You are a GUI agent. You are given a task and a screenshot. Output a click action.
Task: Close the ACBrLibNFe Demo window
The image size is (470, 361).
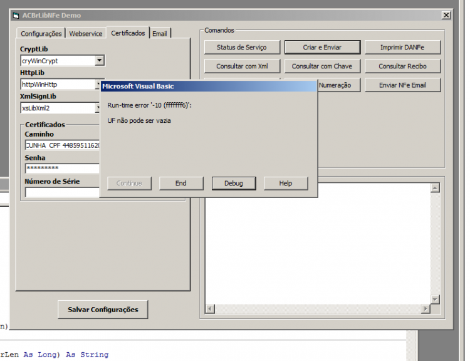click(x=446, y=15)
